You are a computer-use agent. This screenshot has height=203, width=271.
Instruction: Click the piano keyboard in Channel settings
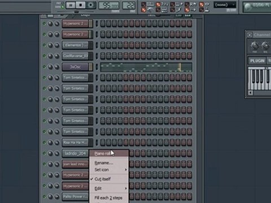tap(260, 78)
